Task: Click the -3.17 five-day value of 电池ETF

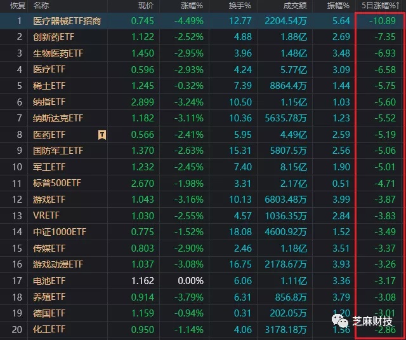Action: 385,281
